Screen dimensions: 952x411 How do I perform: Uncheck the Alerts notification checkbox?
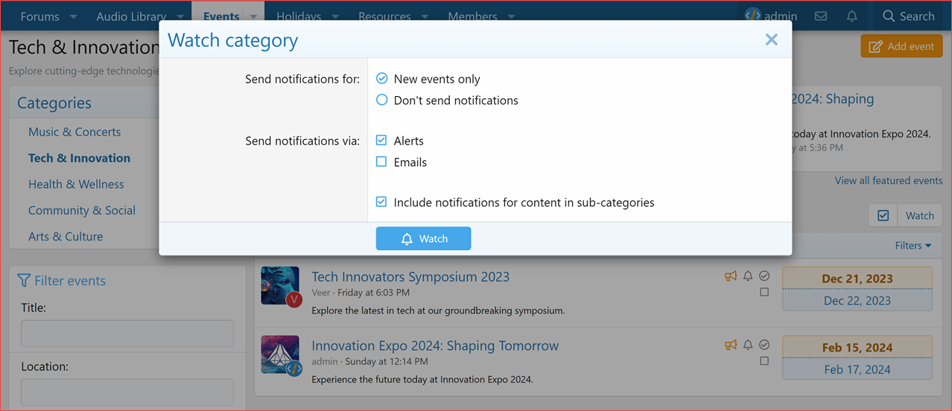click(x=381, y=141)
